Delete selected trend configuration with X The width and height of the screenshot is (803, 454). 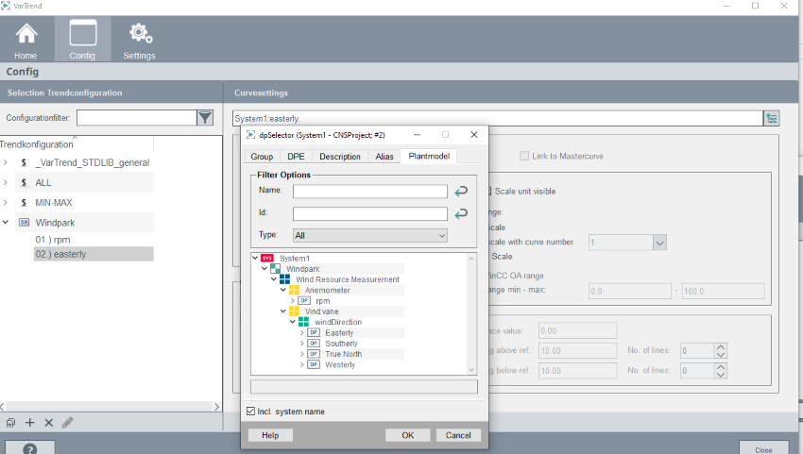(x=48, y=423)
